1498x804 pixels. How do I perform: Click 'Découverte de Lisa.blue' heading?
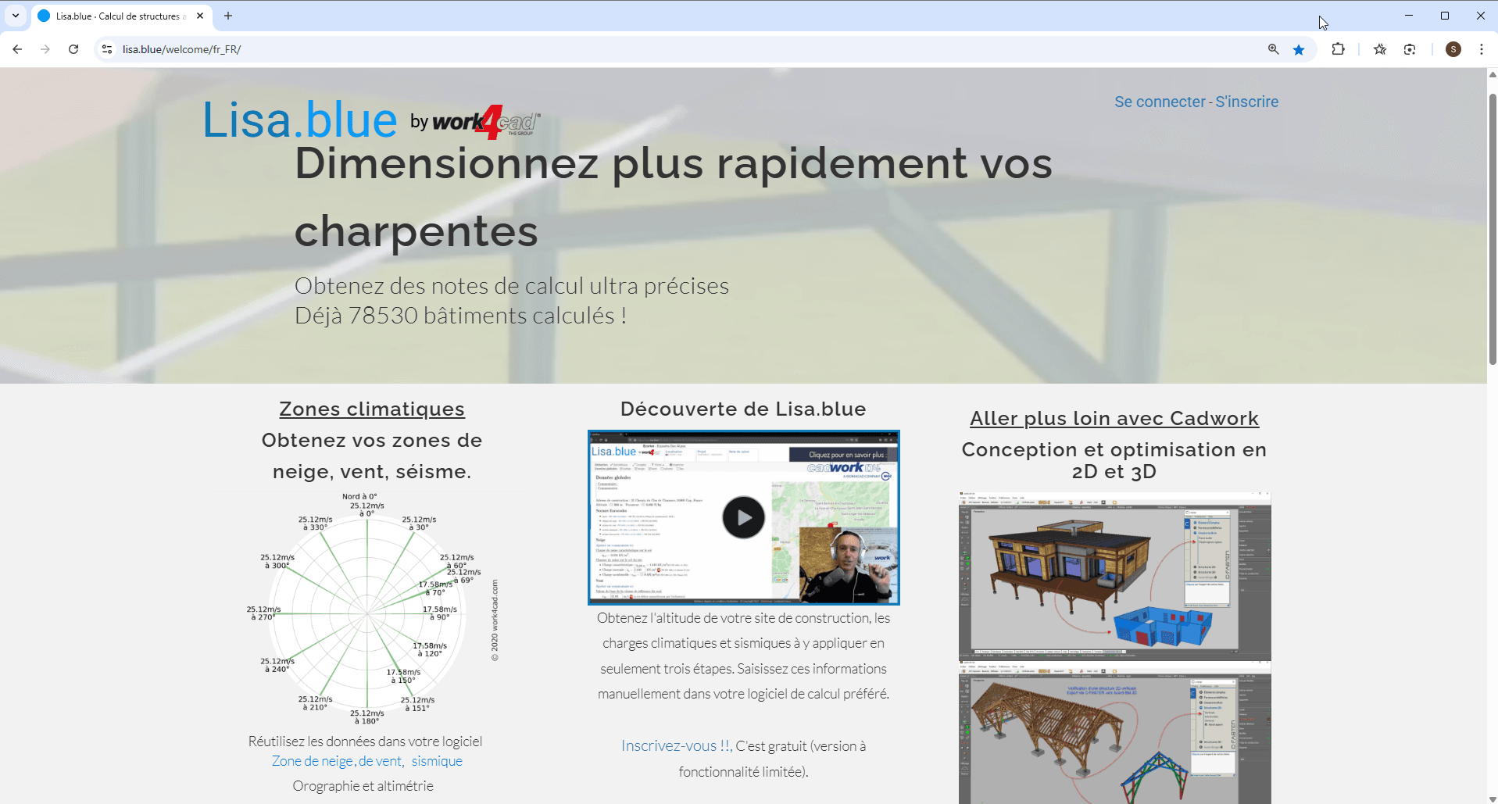(x=743, y=409)
